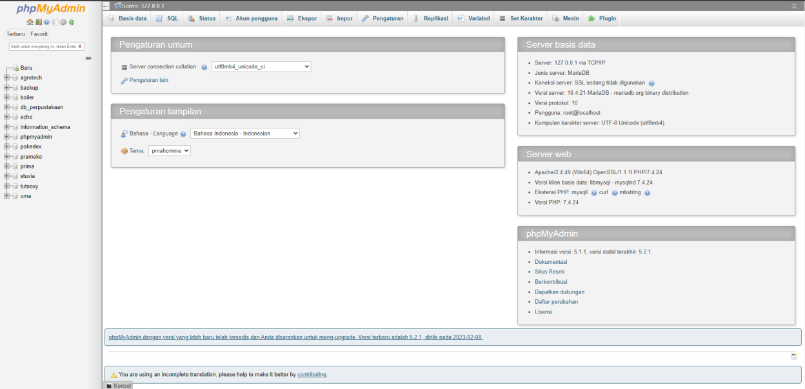Viewport: 805px width, 389px height.
Task: Refresh the navigation panel with the green icon
Action: [x=71, y=21]
